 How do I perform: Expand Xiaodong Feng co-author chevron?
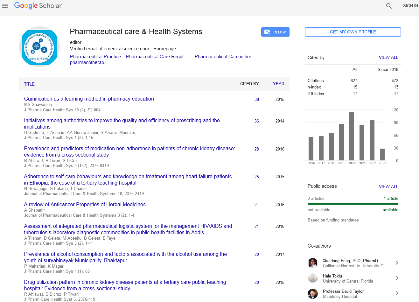[x=397, y=263]
